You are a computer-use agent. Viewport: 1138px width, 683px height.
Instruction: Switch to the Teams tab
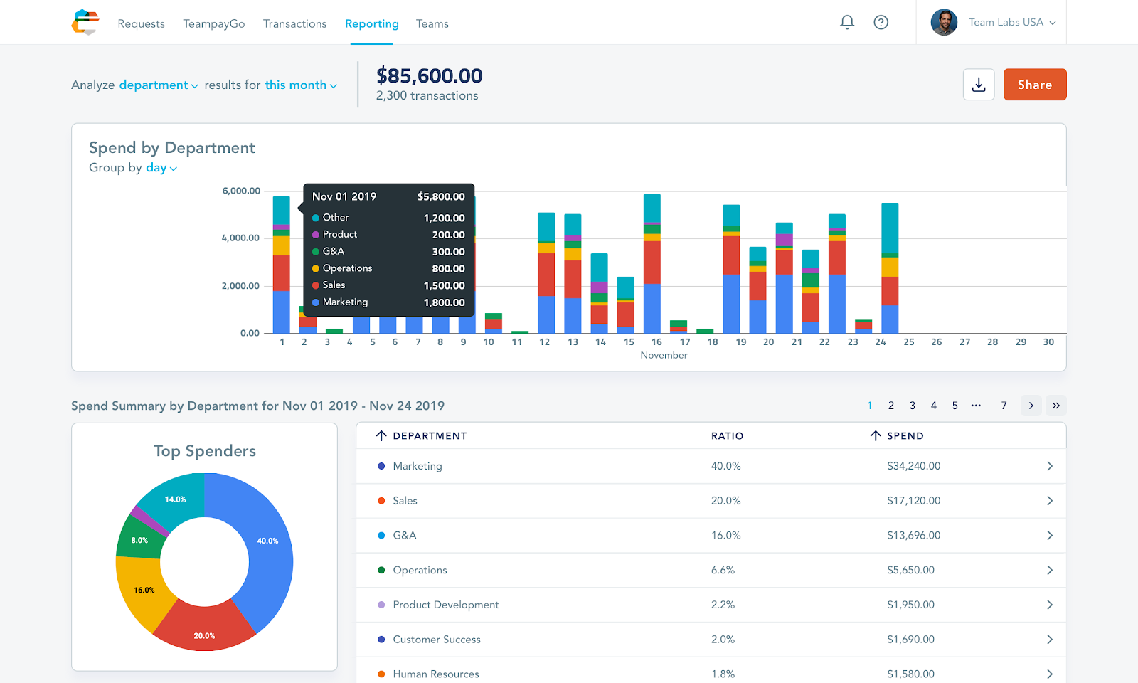[432, 23]
